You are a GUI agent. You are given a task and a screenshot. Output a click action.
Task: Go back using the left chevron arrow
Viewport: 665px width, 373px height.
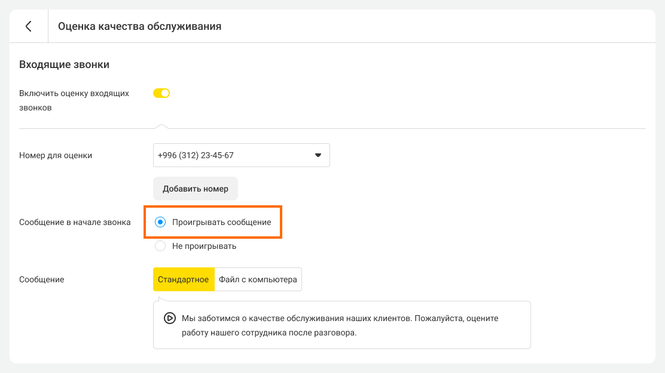(28, 26)
